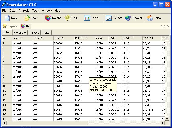The width and height of the screenshot is (172, 128).
Task: Click D21S11 cell 27/31
Action: [152, 86]
